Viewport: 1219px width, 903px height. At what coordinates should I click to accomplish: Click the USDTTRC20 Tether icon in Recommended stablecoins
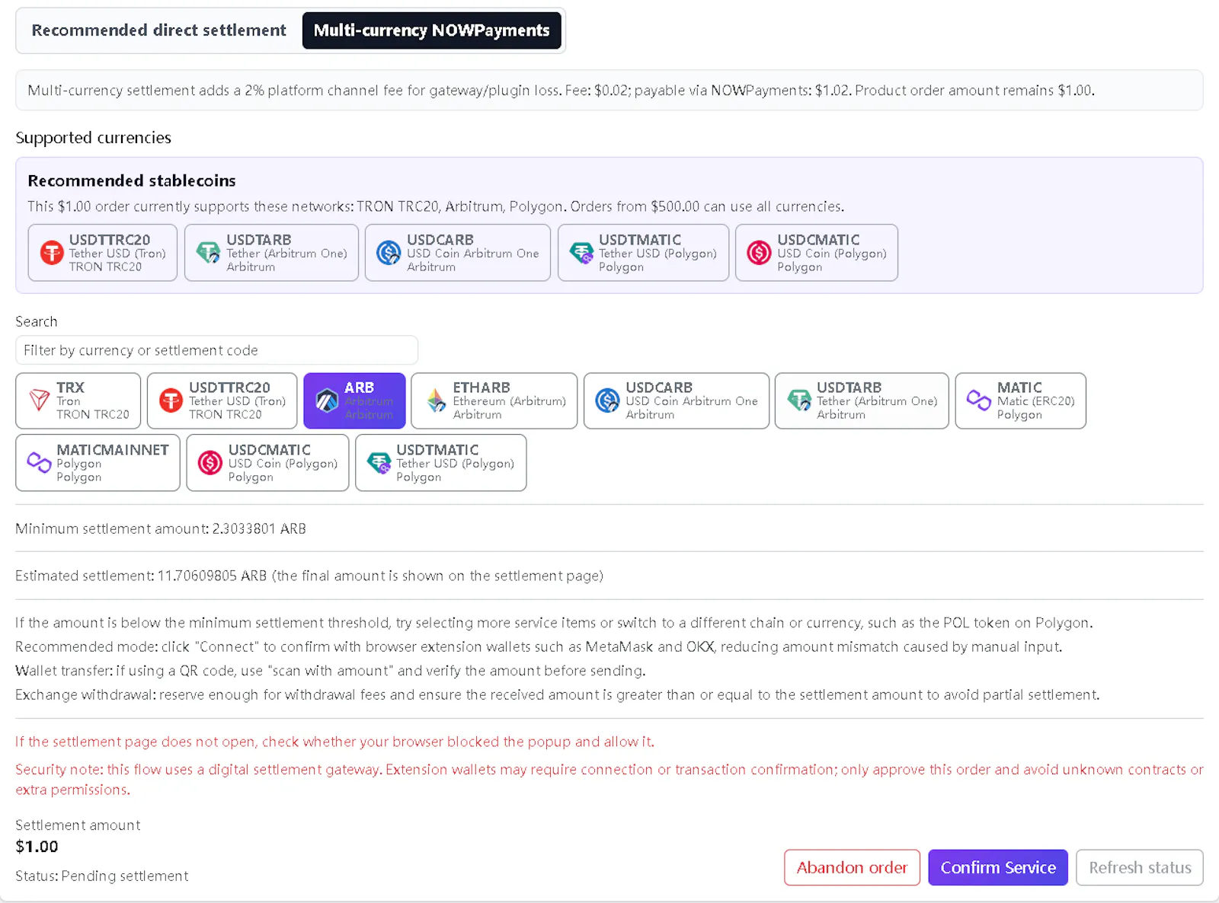pos(52,252)
